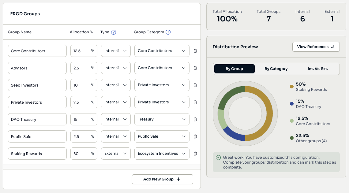Switch to By Category tab

tap(276, 69)
